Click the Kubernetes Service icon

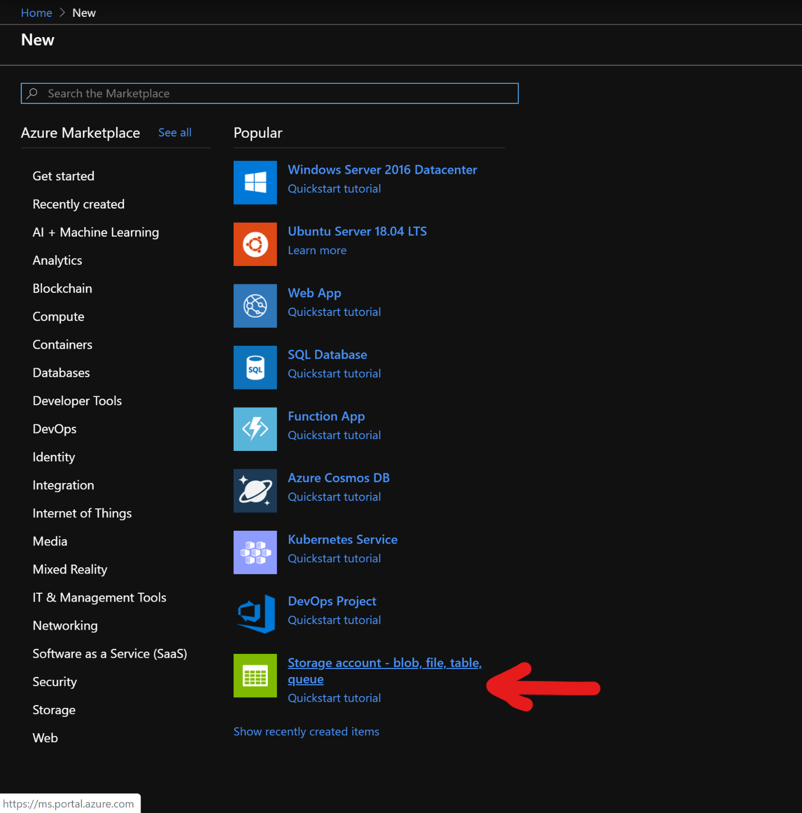coord(255,552)
